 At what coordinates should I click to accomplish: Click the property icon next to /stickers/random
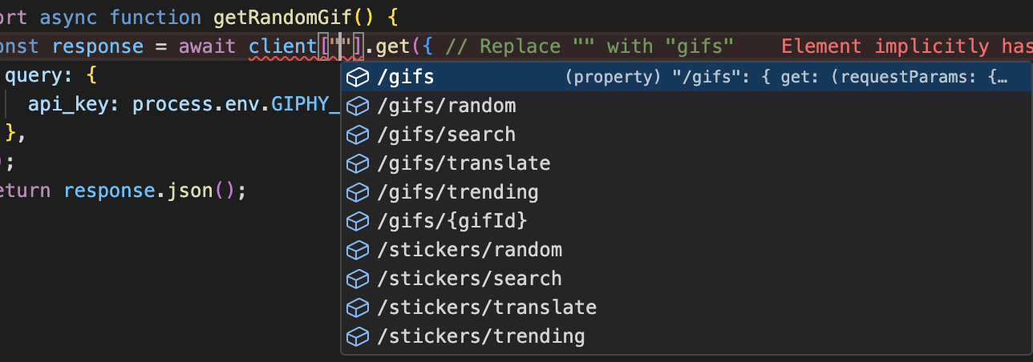coord(356,250)
